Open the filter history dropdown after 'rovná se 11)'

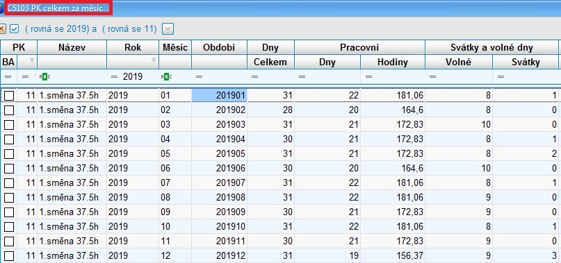pyautogui.click(x=168, y=29)
